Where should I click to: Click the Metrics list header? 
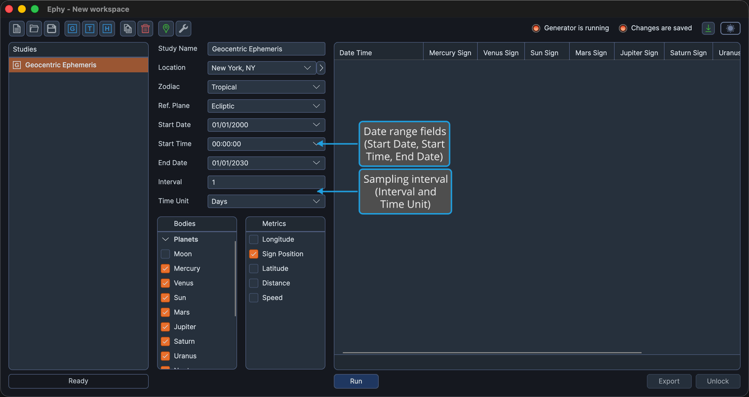coord(286,224)
